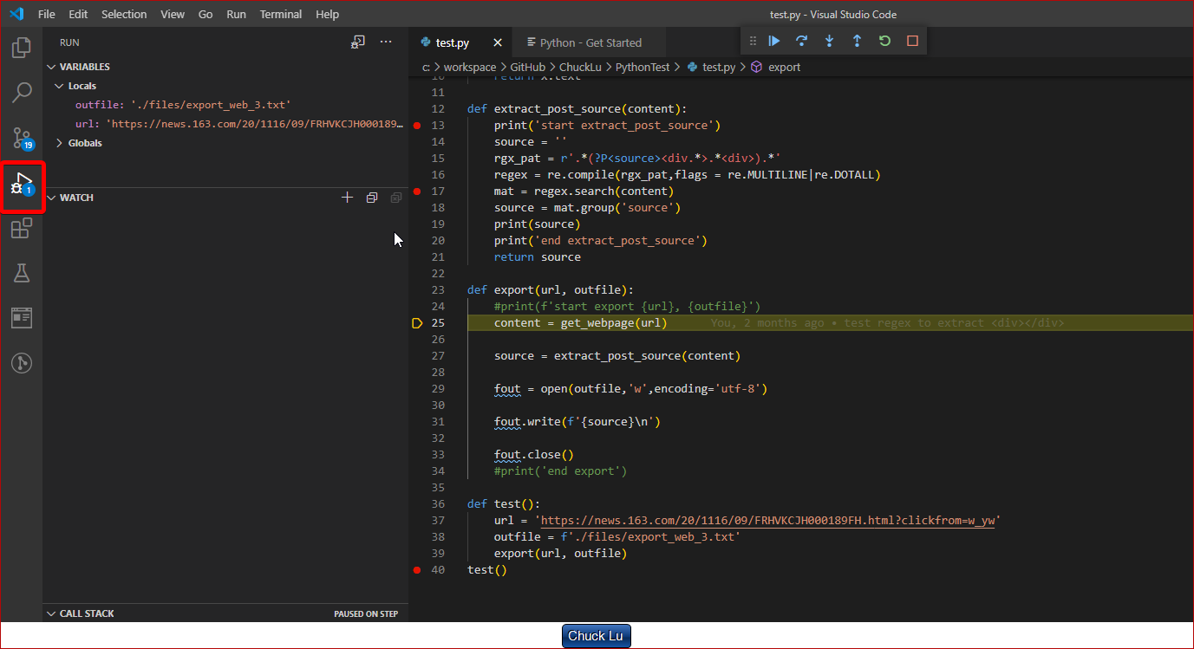Remove all watch expressions icon
The image size is (1194, 649).
pyautogui.click(x=396, y=198)
